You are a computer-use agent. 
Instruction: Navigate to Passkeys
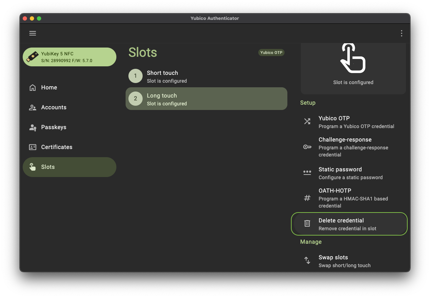click(x=70, y=127)
